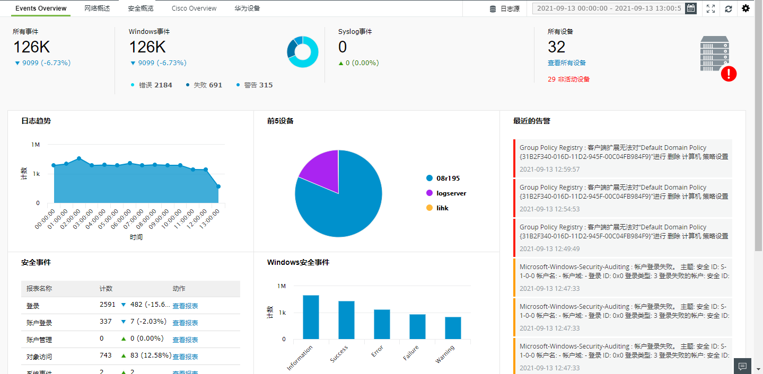This screenshot has height=374, width=763.
Task: Click the Warning bar in chart
Action: 453,328
